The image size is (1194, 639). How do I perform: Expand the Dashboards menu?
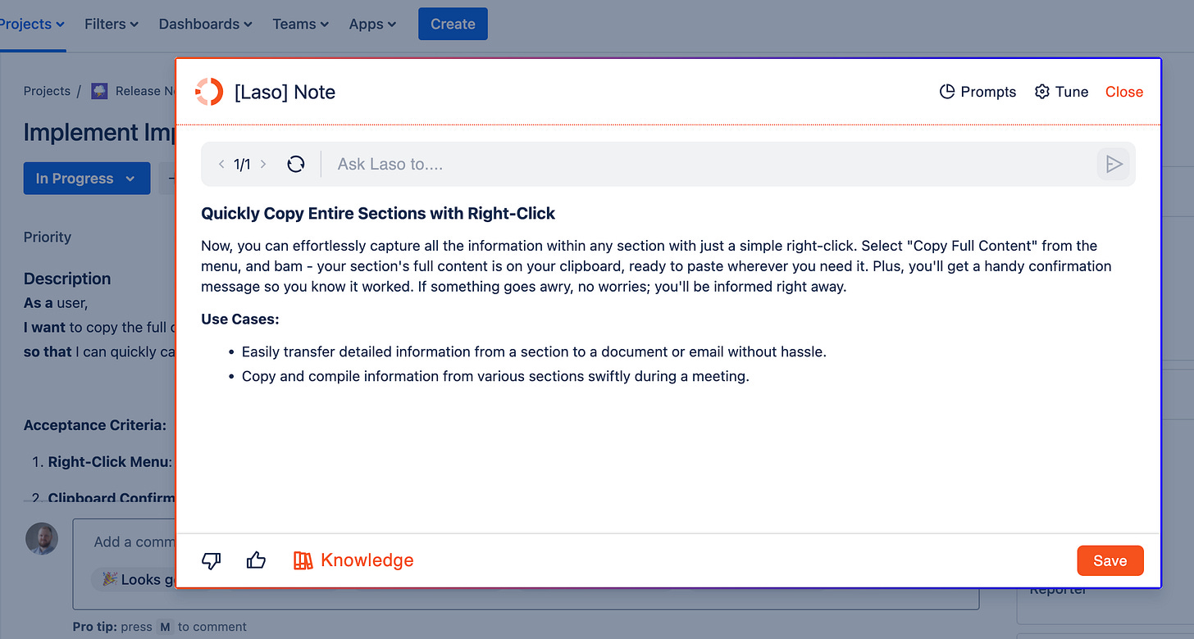tap(206, 24)
